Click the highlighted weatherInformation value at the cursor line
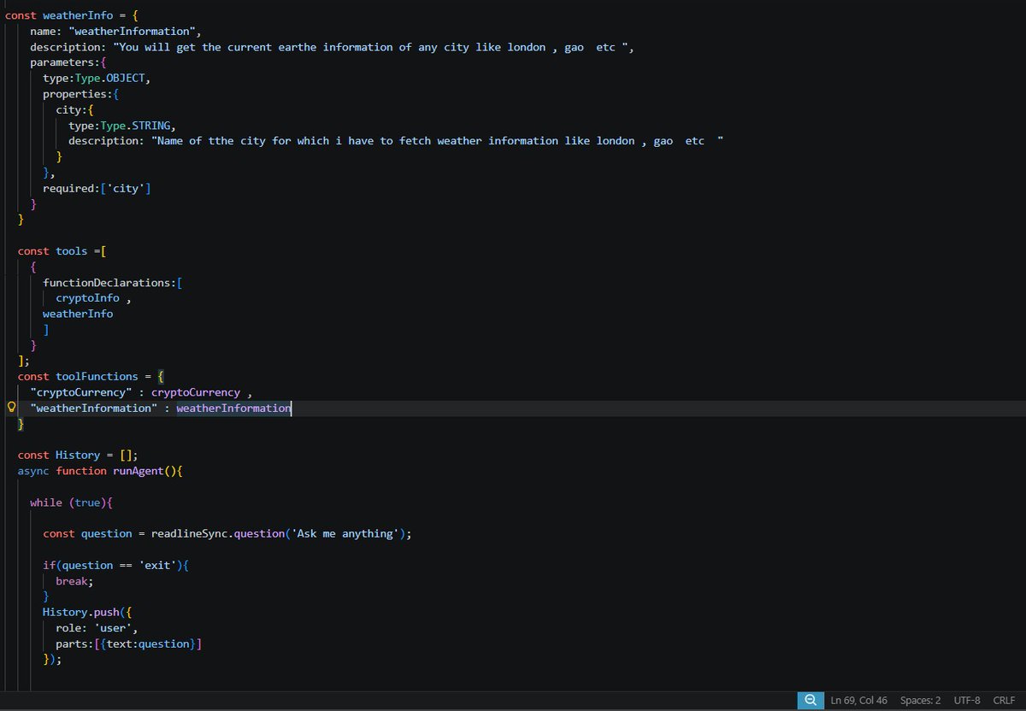Screen dimensions: 1026x711 (233, 408)
